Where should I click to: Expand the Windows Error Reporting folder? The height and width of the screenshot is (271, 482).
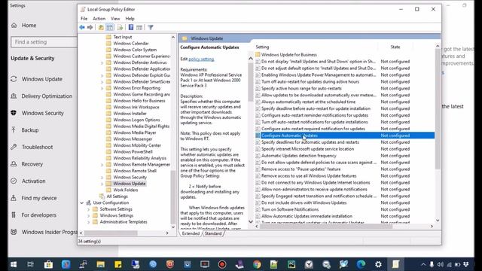[x=102, y=88]
